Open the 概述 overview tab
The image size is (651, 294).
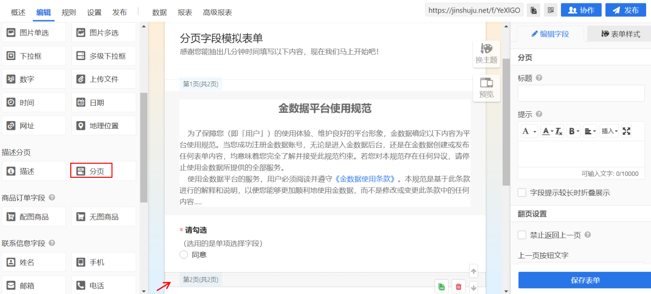18,13
